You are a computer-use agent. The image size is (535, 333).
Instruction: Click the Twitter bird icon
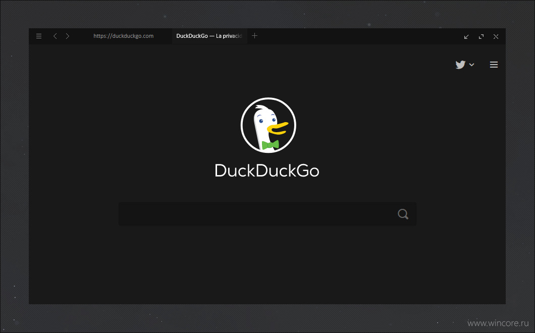click(x=460, y=65)
